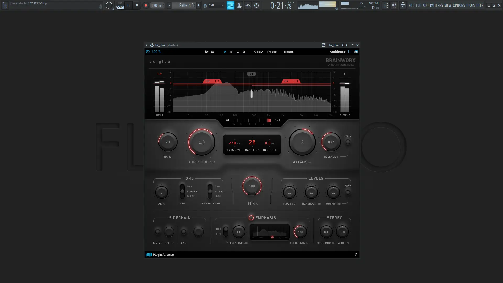Click the Reset button in bx_glue

[288, 52]
